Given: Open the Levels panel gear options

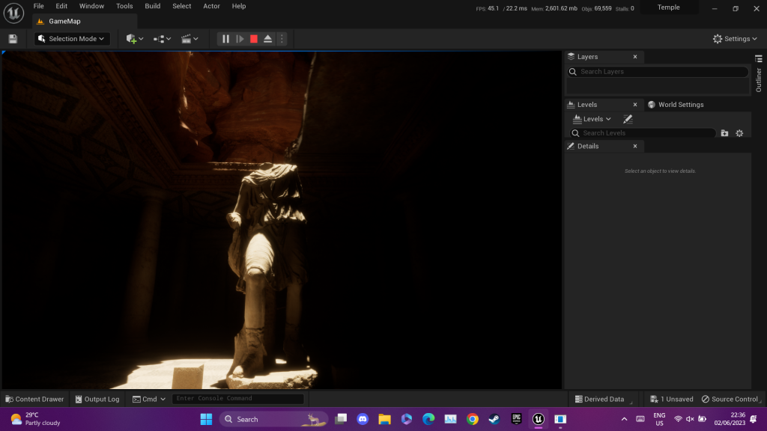Looking at the screenshot, I should pyautogui.click(x=739, y=133).
